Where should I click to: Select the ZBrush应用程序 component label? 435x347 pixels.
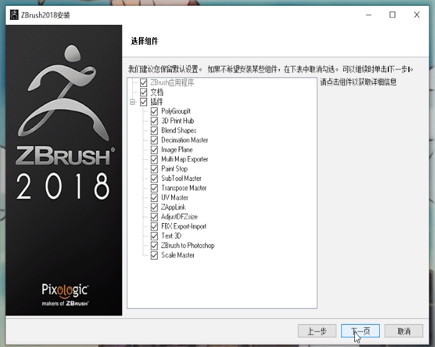[172, 82]
